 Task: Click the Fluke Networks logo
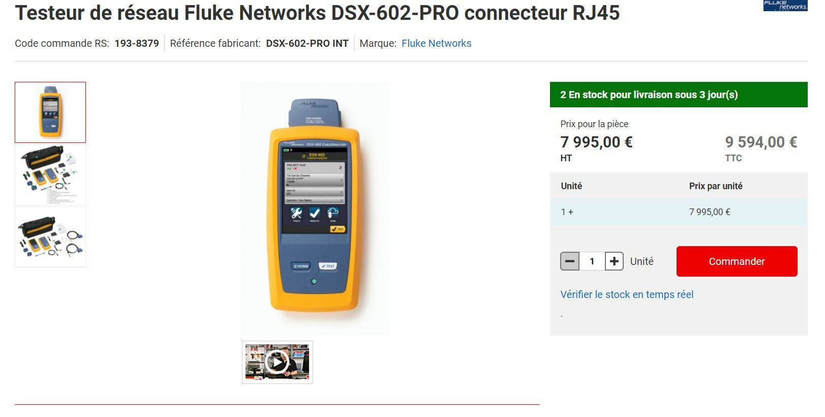tap(785, 6)
